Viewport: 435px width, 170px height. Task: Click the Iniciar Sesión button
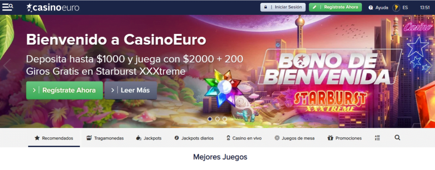(283, 7)
